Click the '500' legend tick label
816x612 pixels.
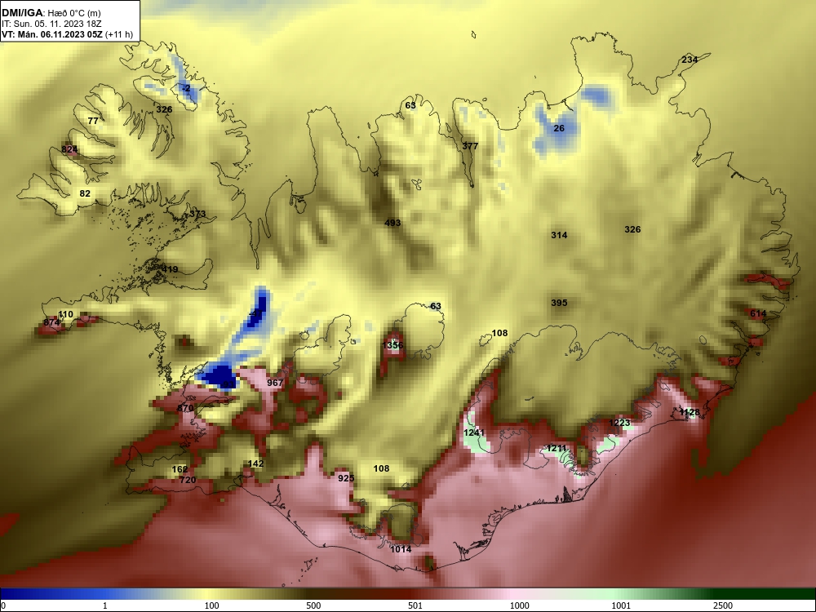click(x=313, y=605)
